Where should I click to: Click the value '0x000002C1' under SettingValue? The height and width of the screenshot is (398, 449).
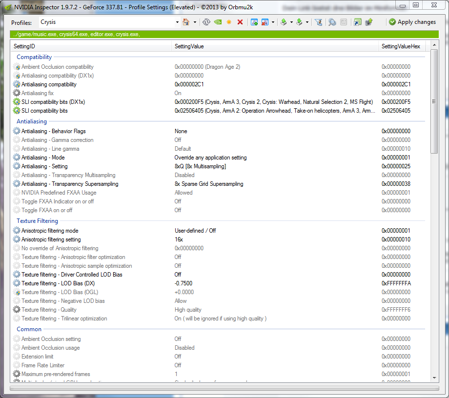pyautogui.click(x=189, y=84)
